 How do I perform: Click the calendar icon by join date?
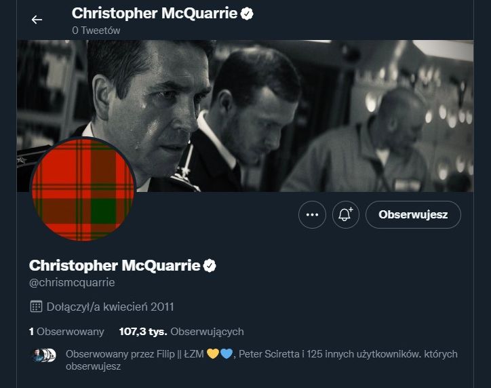coord(36,307)
